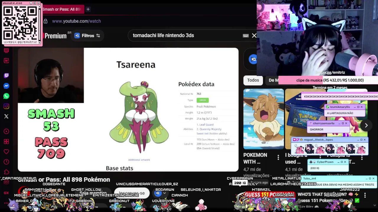Open browsing history clock icon
The image size is (378, 212).
pos(6,162)
